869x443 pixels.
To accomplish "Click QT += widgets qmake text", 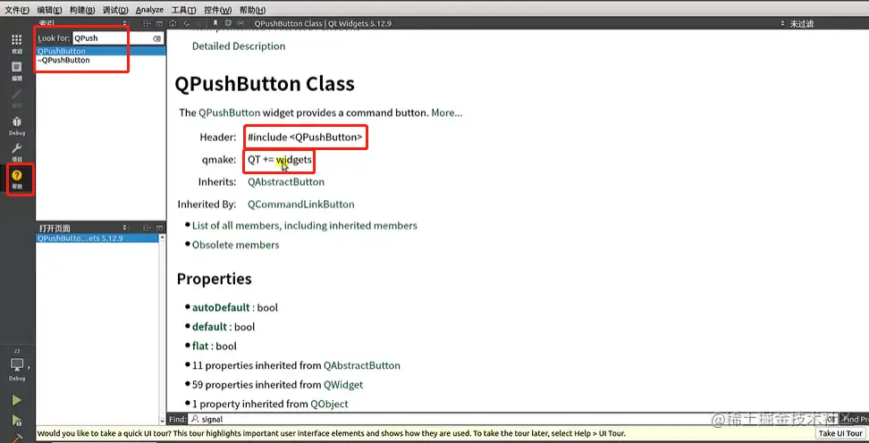I will click(x=279, y=160).
